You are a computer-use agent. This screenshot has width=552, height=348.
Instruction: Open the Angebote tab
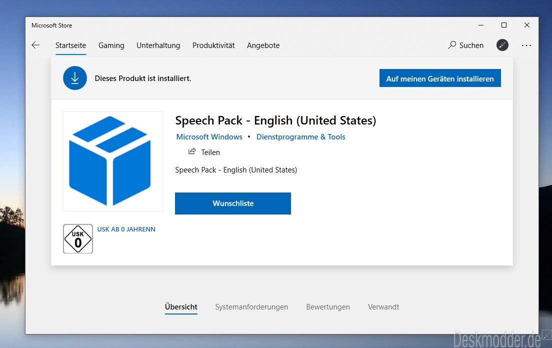tap(263, 45)
